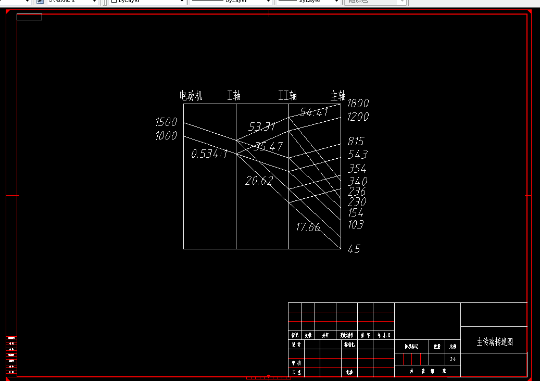
Task: Select the 年月日 cell in title block
Action: [384, 335]
